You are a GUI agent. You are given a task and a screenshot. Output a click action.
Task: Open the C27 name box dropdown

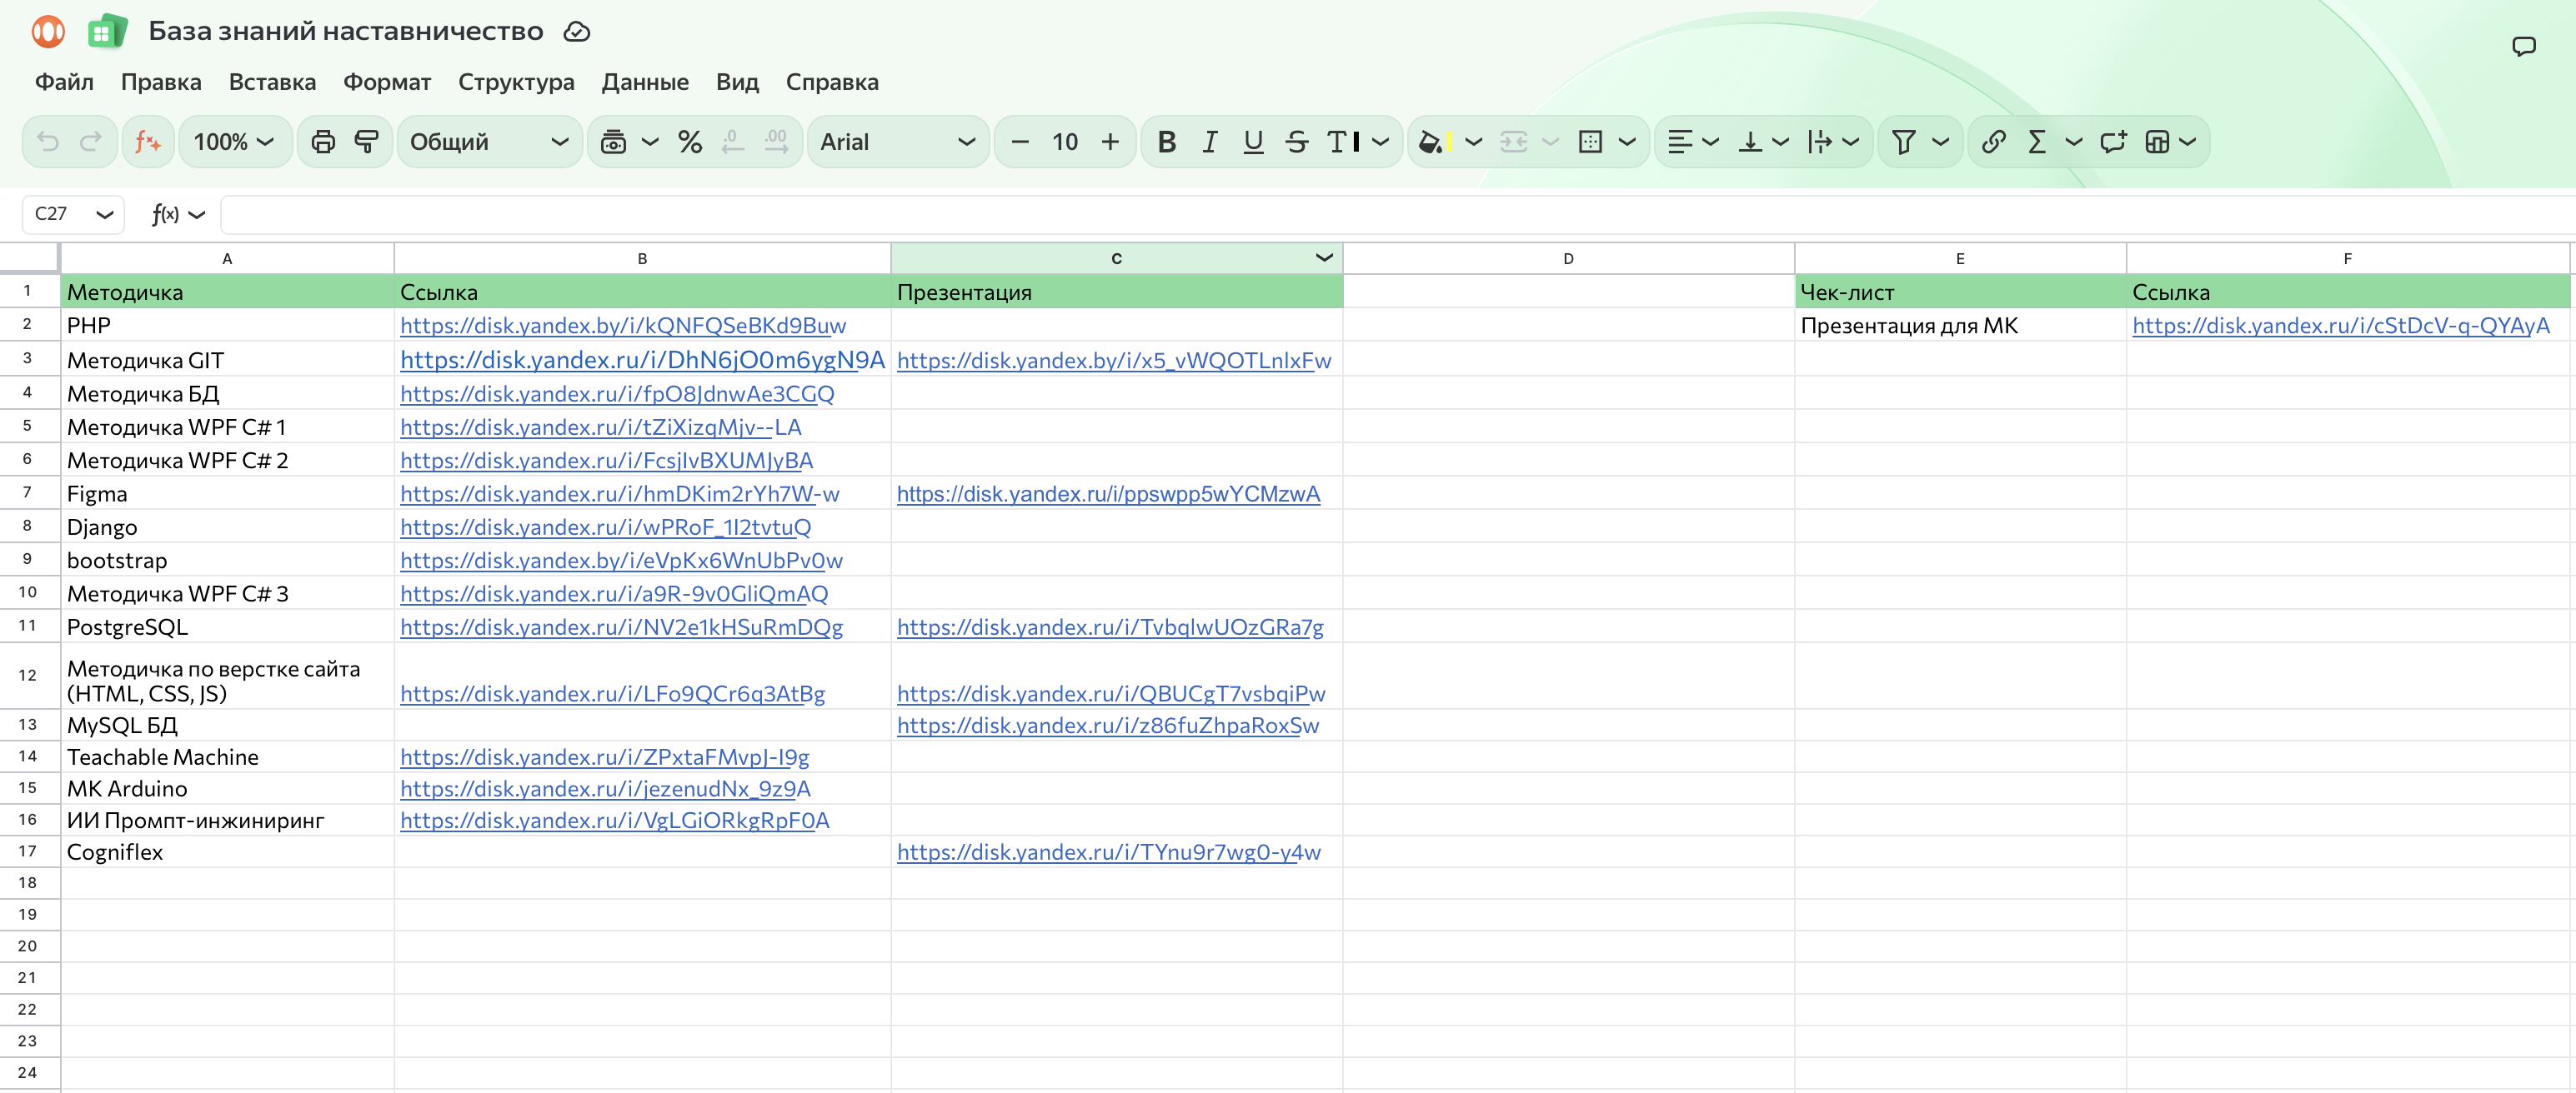(104, 215)
